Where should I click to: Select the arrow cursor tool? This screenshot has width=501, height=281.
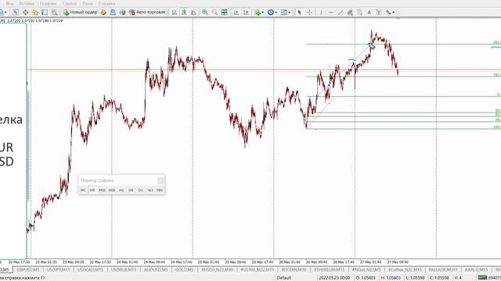click(x=299, y=12)
